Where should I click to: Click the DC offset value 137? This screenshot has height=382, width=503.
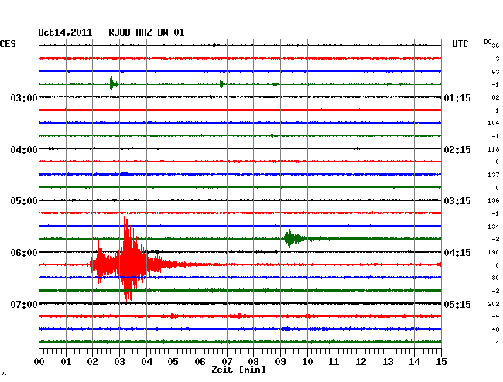tap(494, 175)
